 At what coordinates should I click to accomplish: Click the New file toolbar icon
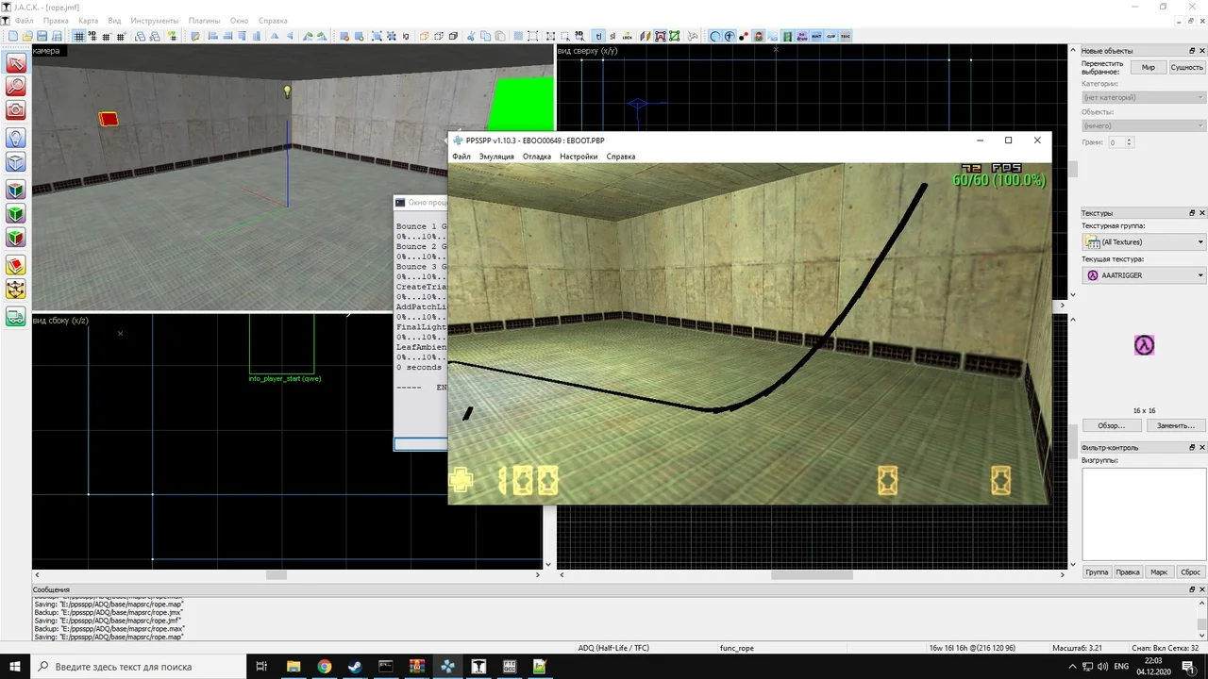pos(13,36)
